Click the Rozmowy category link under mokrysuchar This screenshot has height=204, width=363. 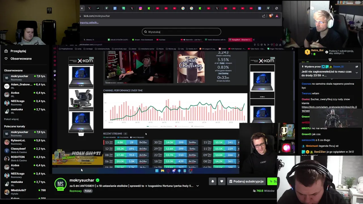click(75, 191)
